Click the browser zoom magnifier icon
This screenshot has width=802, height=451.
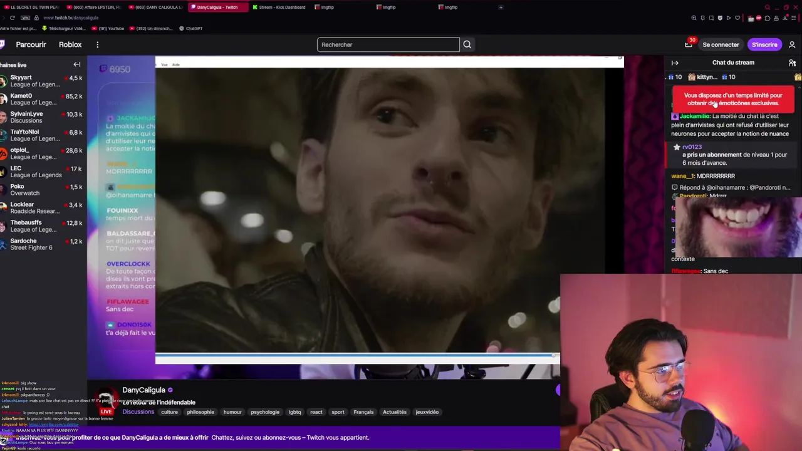pos(694,18)
